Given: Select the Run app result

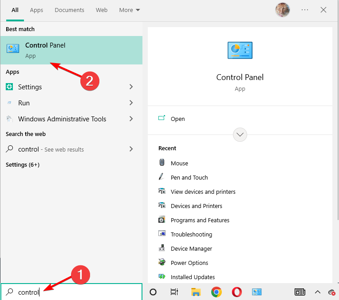Looking at the screenshot, I should click(71, 103).
